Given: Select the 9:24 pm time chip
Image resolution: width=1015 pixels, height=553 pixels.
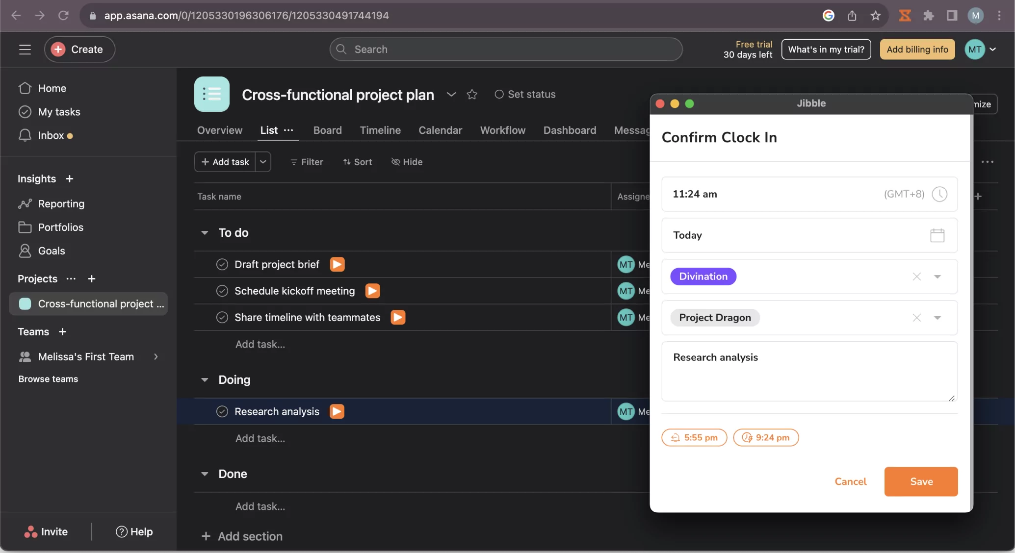Looking at the screenshot, I should pos(766,437).
